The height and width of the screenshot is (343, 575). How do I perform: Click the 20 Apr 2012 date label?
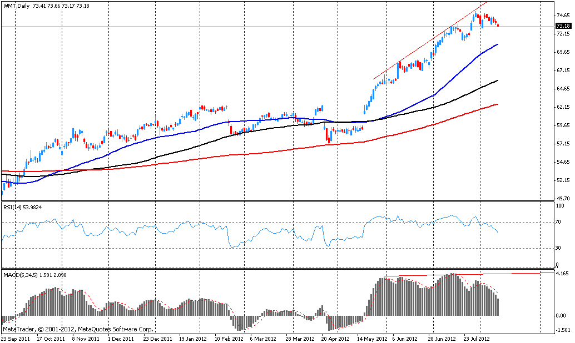point(335,339)
